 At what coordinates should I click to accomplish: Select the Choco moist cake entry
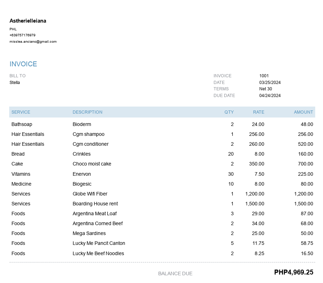tap(92, 164)
